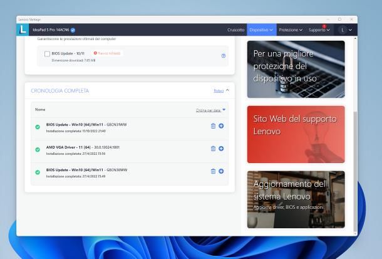This screenshot has width=382, height=259.
Task: Close the Lenovo Vantage window
Action: (351, 19)
